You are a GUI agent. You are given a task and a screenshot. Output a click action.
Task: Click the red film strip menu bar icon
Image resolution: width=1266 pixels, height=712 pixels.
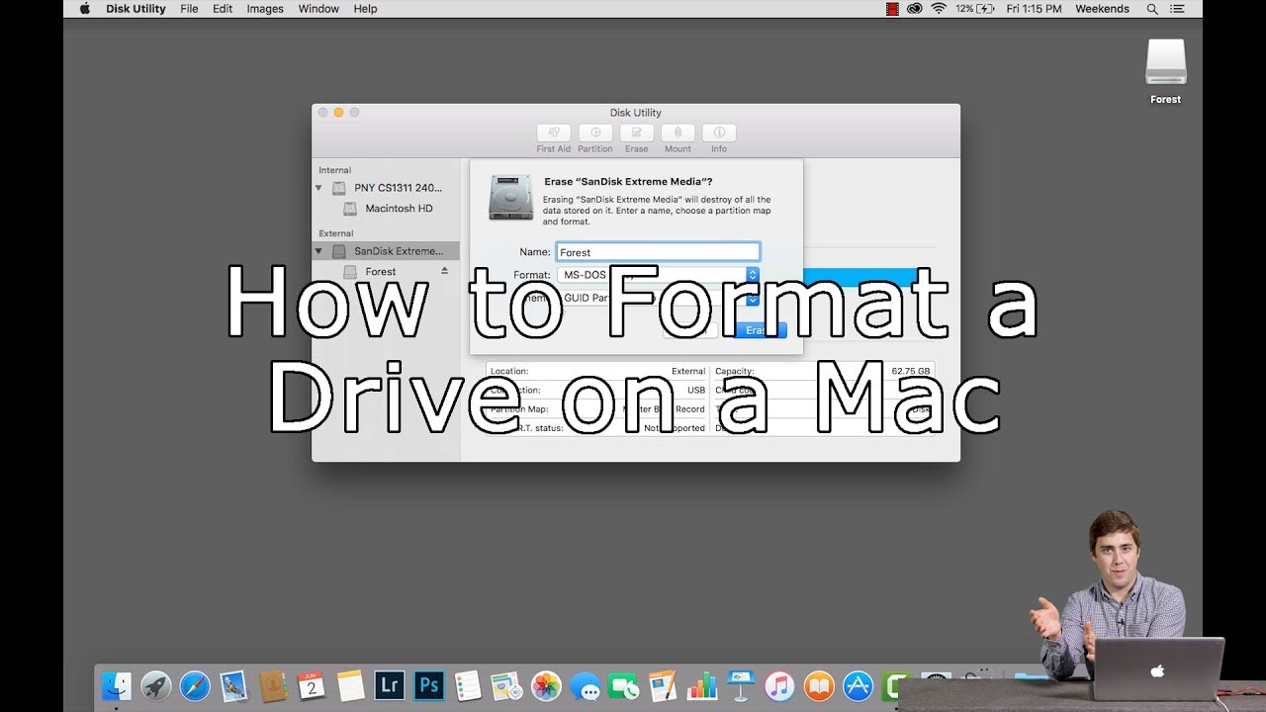tap(893, 9)
